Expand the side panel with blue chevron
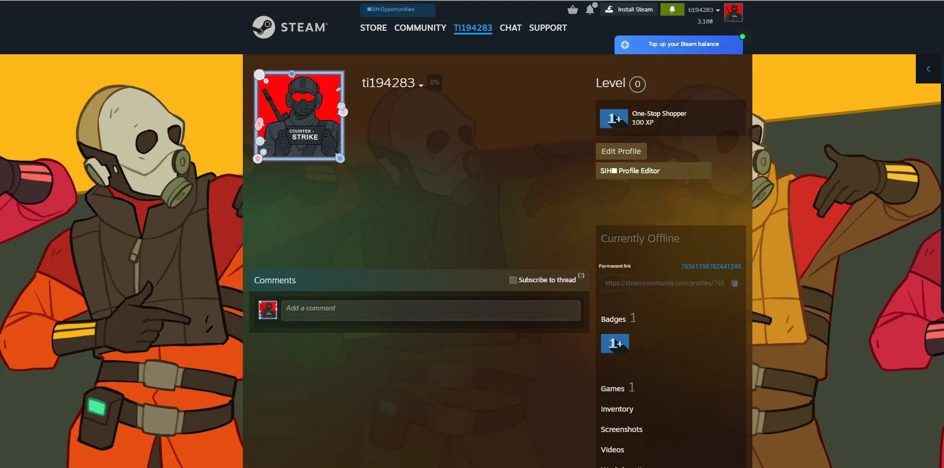The image size is (944, 468). pyautogui.click(x=928, y=69)
